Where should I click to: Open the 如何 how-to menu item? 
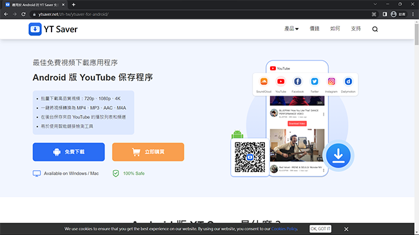335,28
